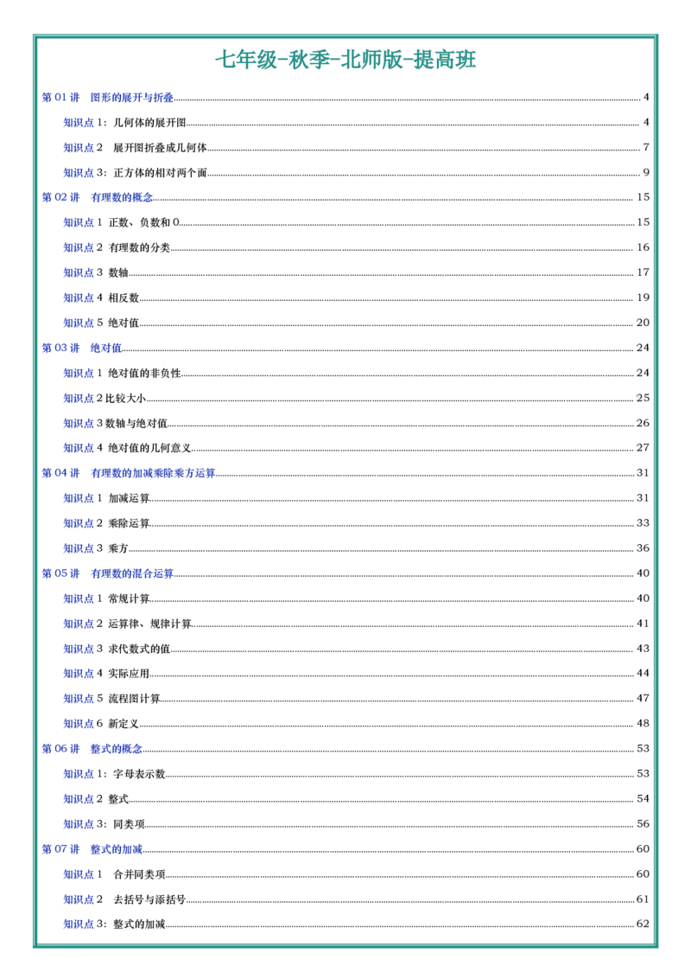Screen dimensions: 691x979
Task: Go to 几何体的展开图 entry
Action: [356, 123]
